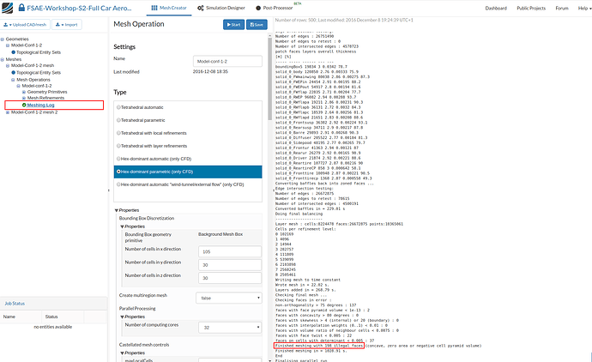Select Tetrahedral with layer refinements
This screenshot has width=592, height=362.
tap(118, 146)
